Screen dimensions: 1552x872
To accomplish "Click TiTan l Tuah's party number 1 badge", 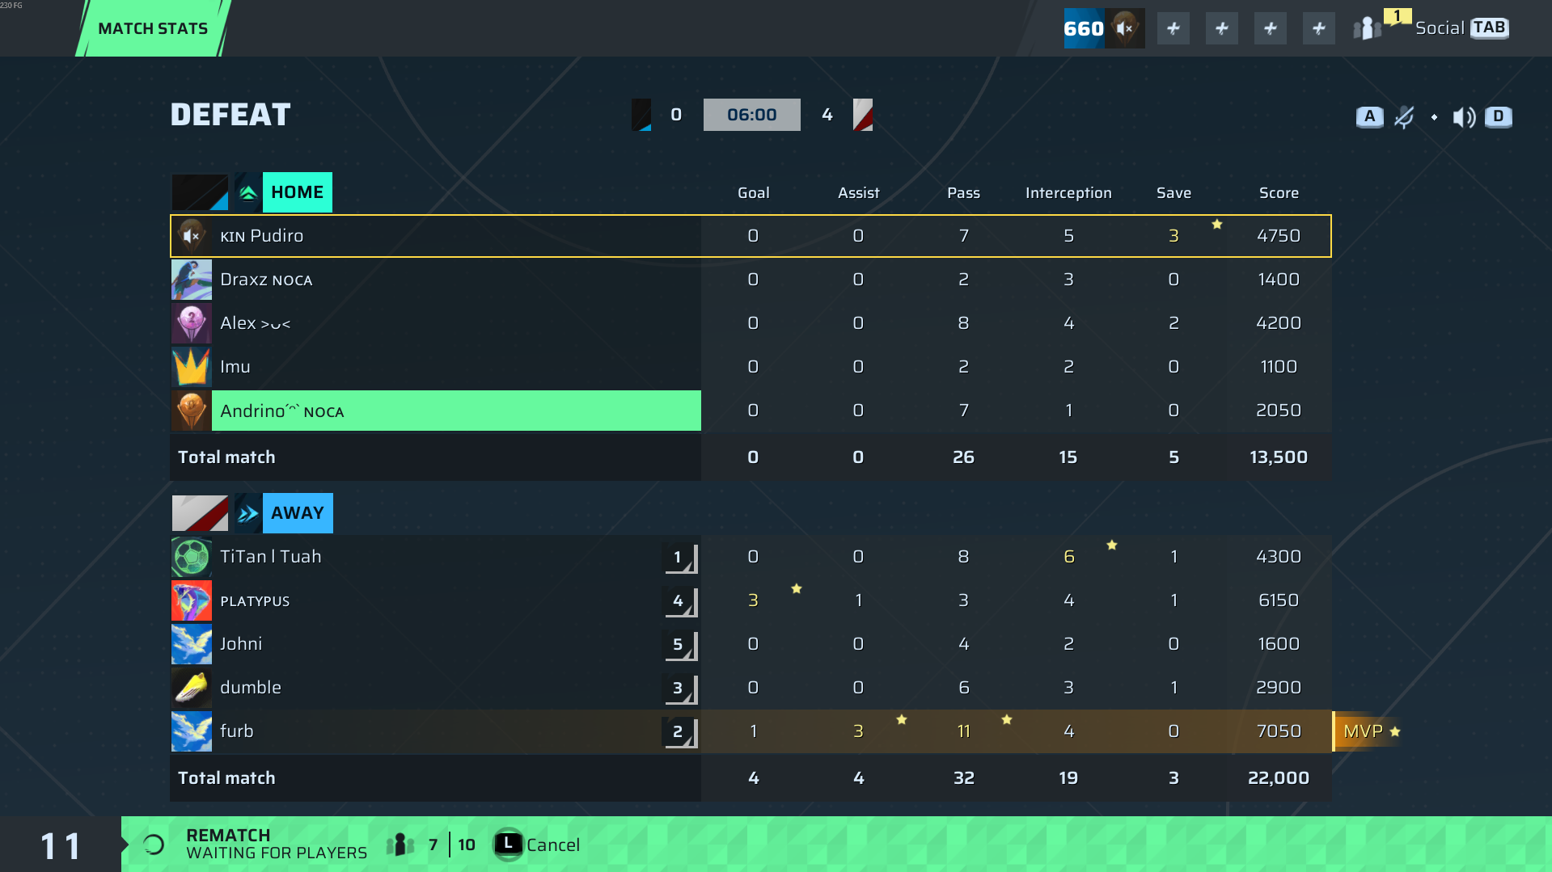I will (680, 558).
